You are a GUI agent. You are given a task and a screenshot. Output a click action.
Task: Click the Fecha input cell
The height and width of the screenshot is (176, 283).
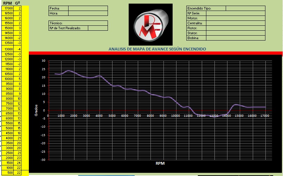pyautogui.click(x=88, y=8)
